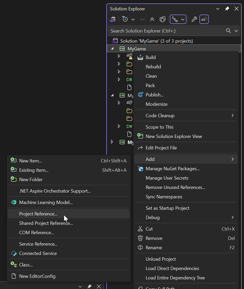Click the Remove trash icon
This screenshot has height=289, width=244.
(x=140, y=238)
